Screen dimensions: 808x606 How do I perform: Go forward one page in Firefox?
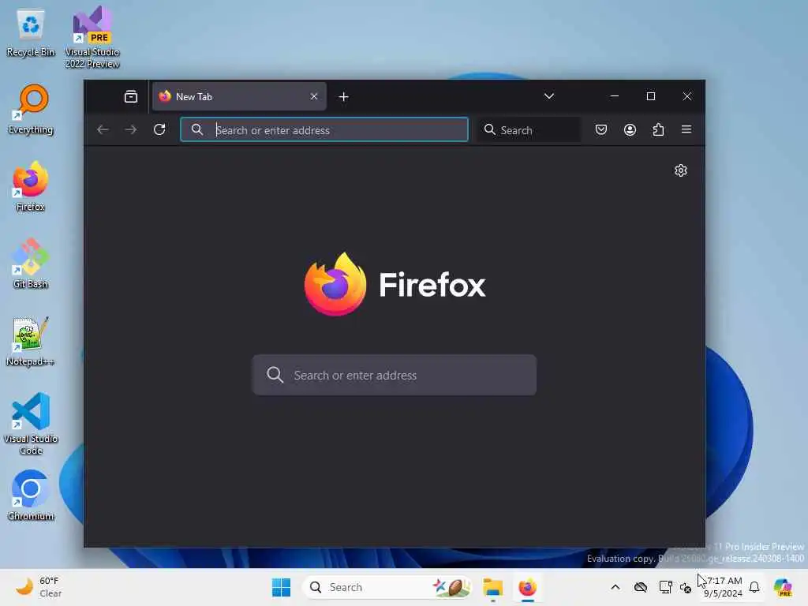(131, 130)
